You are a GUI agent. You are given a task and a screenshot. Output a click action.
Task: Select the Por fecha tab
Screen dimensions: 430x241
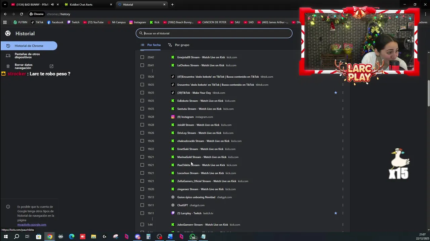tap(150, 45)
